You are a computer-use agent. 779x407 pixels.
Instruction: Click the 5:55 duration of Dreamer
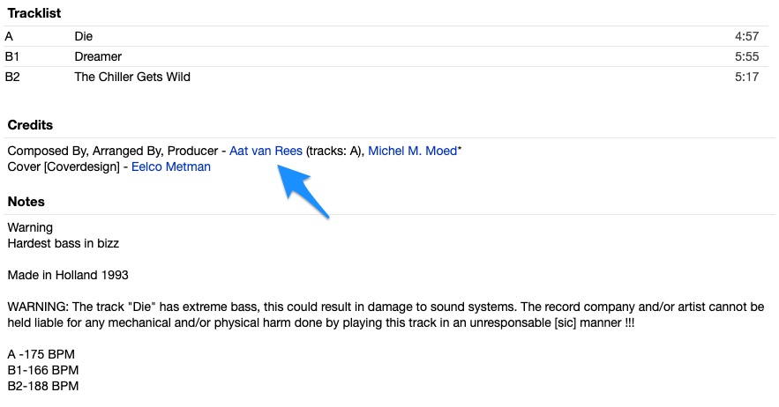pyautogui.click(x=746, y=56)
